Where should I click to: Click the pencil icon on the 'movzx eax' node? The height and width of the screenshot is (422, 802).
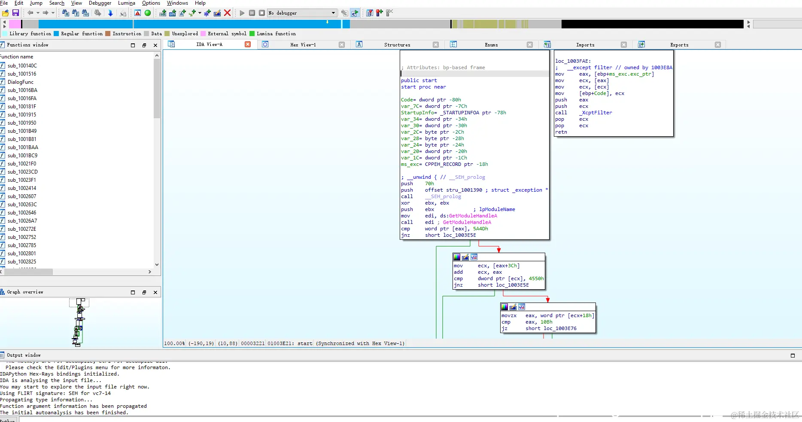click(513, 307)
